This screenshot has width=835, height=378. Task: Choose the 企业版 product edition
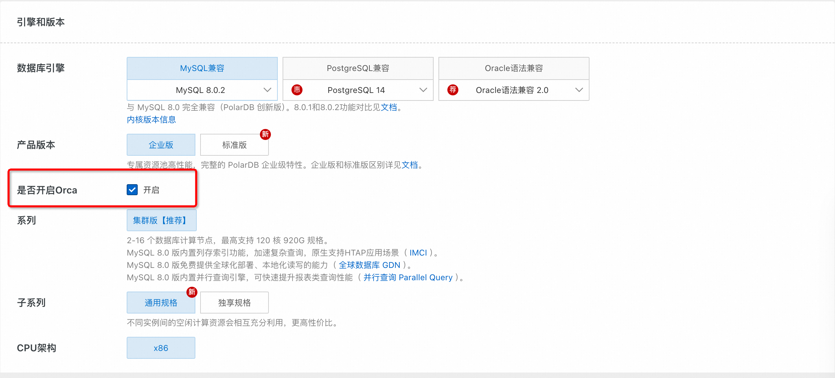pos(161,145)
